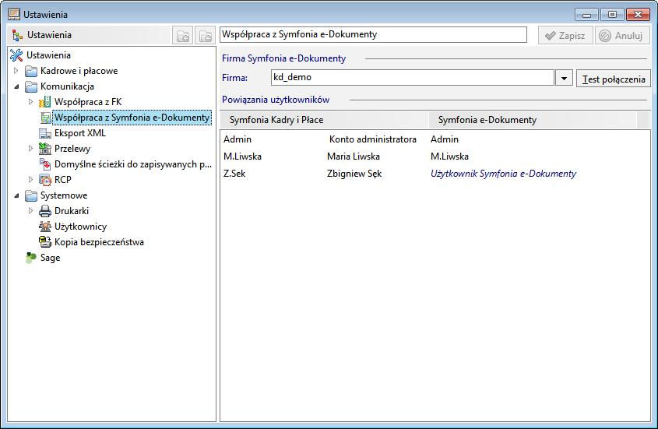Select Użytkownicy tree item

coord(80,227)
